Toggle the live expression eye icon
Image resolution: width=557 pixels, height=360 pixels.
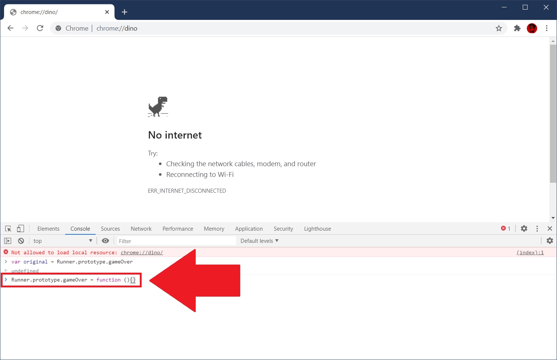point(105,241)
